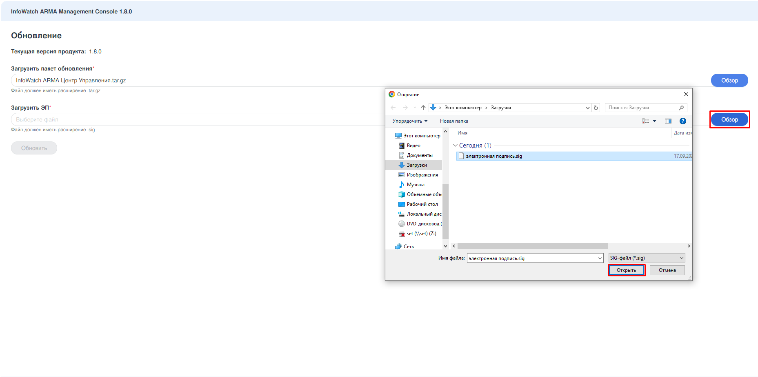The width and height of the screenshot is (758, 377).
Task: Open the Упорядочить menu
Action: [x=410, y=121]
